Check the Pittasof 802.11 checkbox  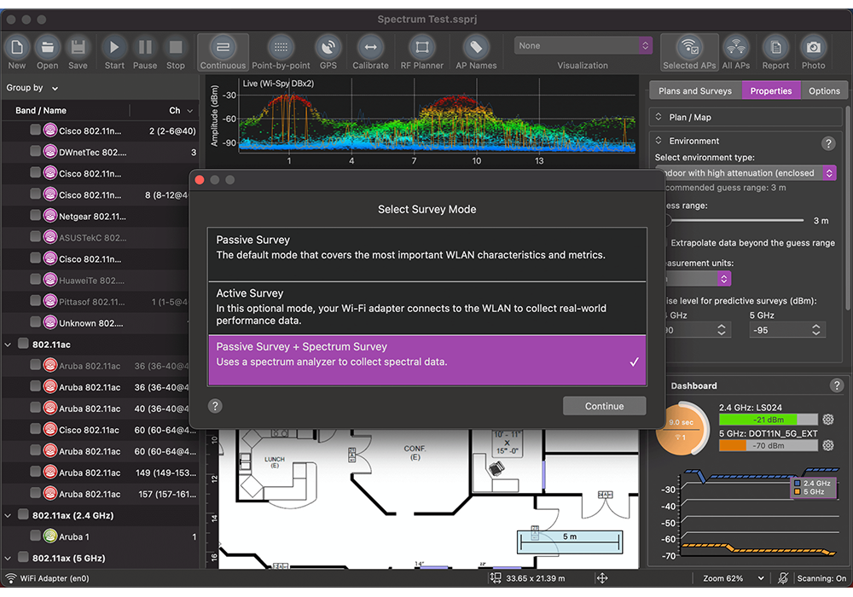(35, 301)
